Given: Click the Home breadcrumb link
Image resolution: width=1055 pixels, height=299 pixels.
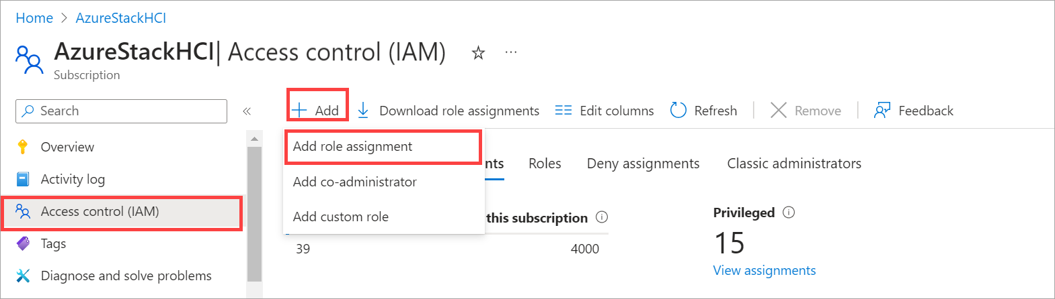Looking at the screenshot, I should point(34,18).
